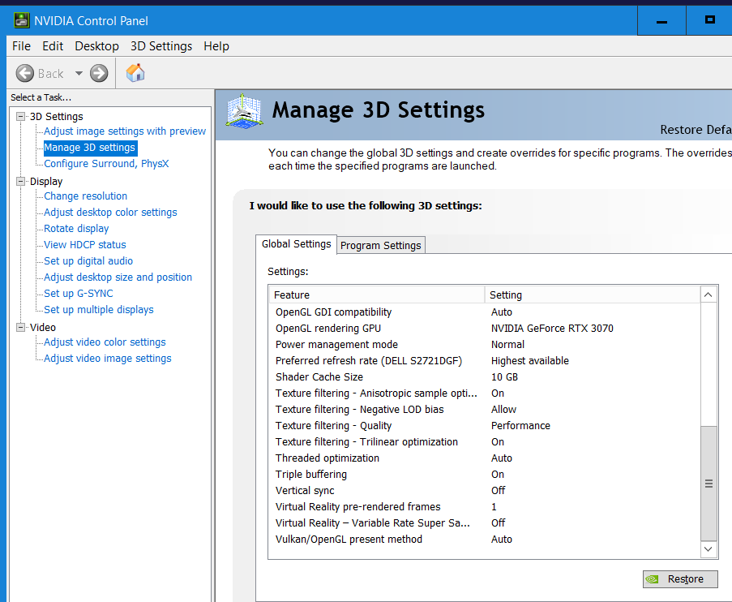Click the Home icon in toolbar
Screen dimensions: 732x602
(x=135, y=73)
